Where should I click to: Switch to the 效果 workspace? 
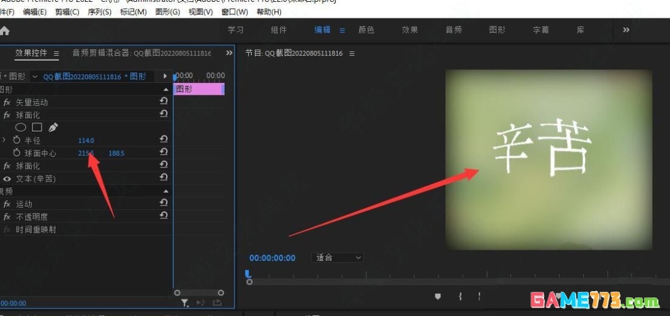click(x=409, y=30)
